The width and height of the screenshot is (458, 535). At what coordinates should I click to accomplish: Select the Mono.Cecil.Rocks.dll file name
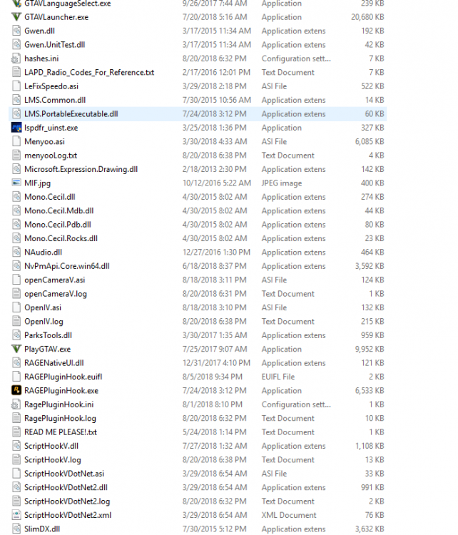point(61,238)
